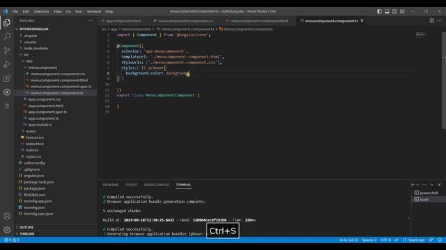The height and width of the screenshot is (250, 446).
Task: Expand the Timeline section
Action: tap(27, 233)
